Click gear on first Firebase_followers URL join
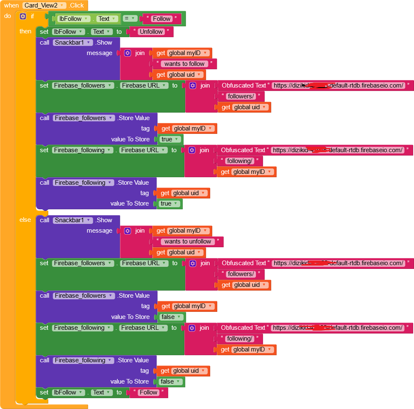Viewport: 414px width, 409px height. 193,85
